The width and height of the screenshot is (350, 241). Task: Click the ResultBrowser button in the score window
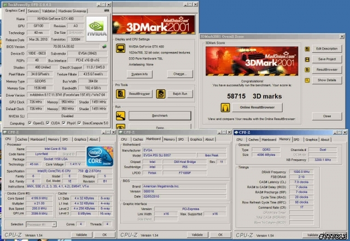(327, 70)
